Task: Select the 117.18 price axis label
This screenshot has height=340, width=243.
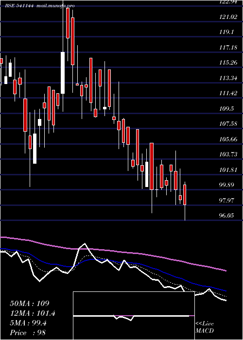Action: tap(228, 48)
